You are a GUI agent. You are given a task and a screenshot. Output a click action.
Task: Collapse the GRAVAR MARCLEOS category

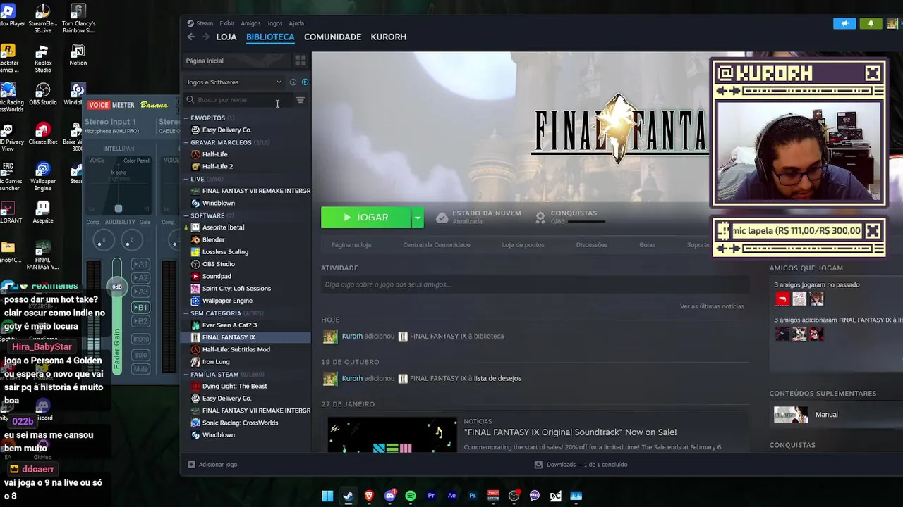(x=186, y=142)
